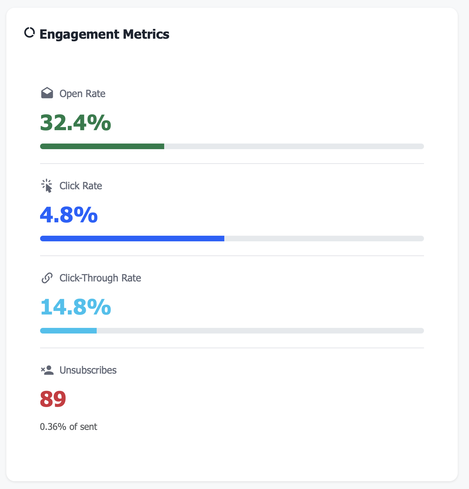Select the chain link icon beside Click-Through Rate

[x=47, y=278]
